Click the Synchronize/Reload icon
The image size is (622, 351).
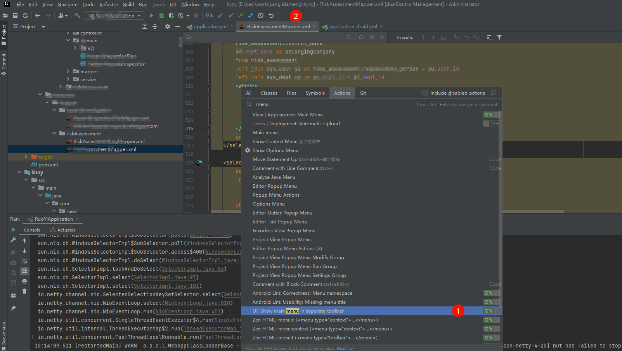tap(25, 16)
